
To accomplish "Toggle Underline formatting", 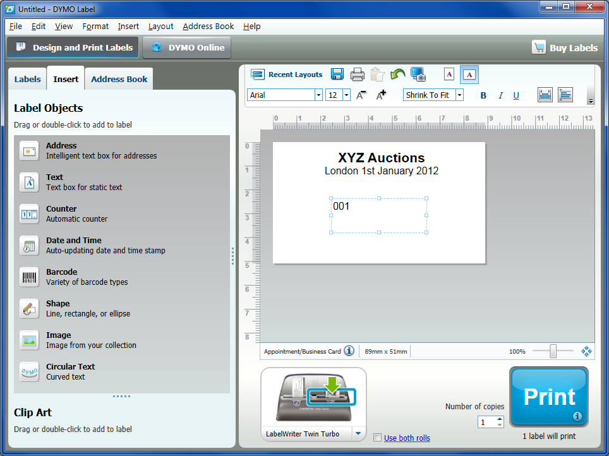I will [516, 95].
